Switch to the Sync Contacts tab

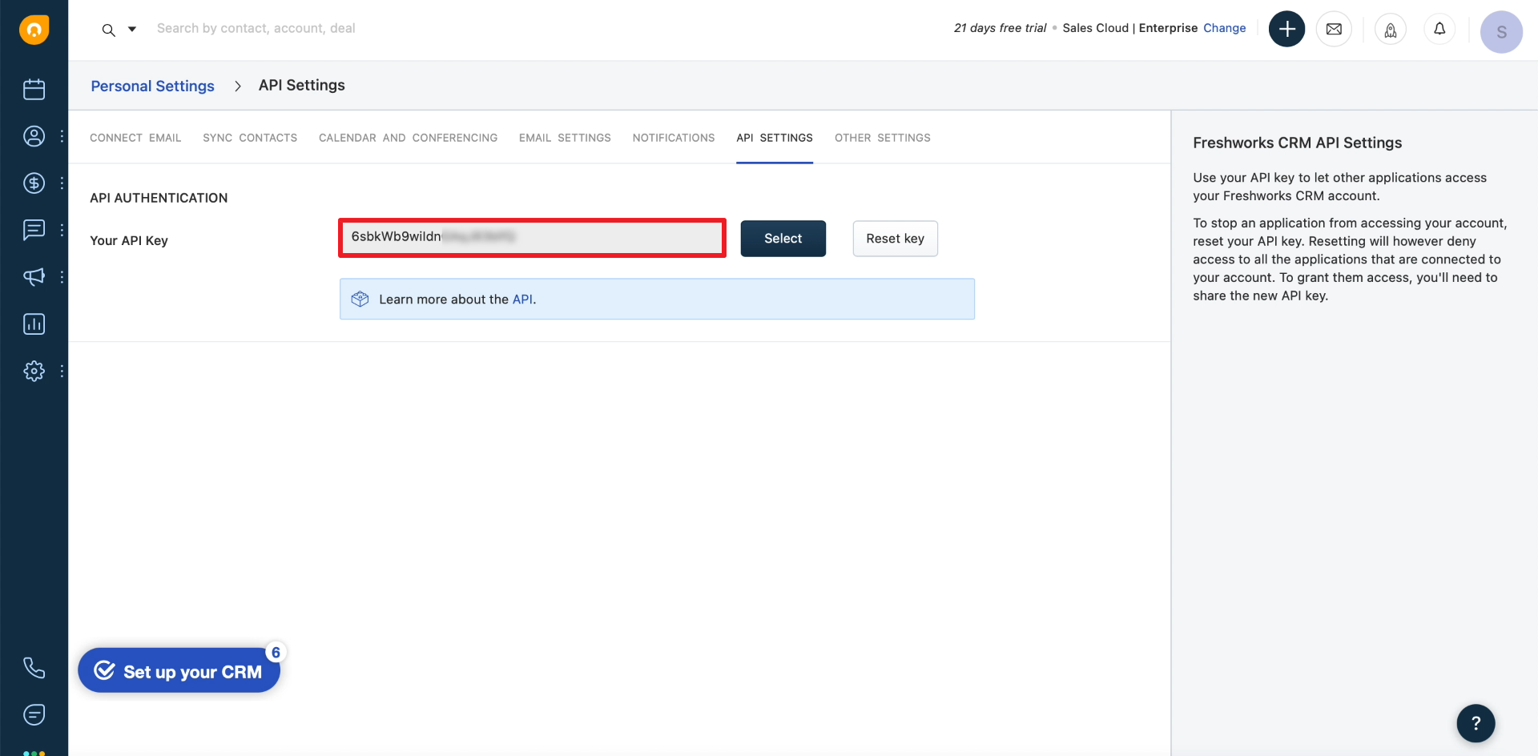pyautogui.click(x=250, y=138)
